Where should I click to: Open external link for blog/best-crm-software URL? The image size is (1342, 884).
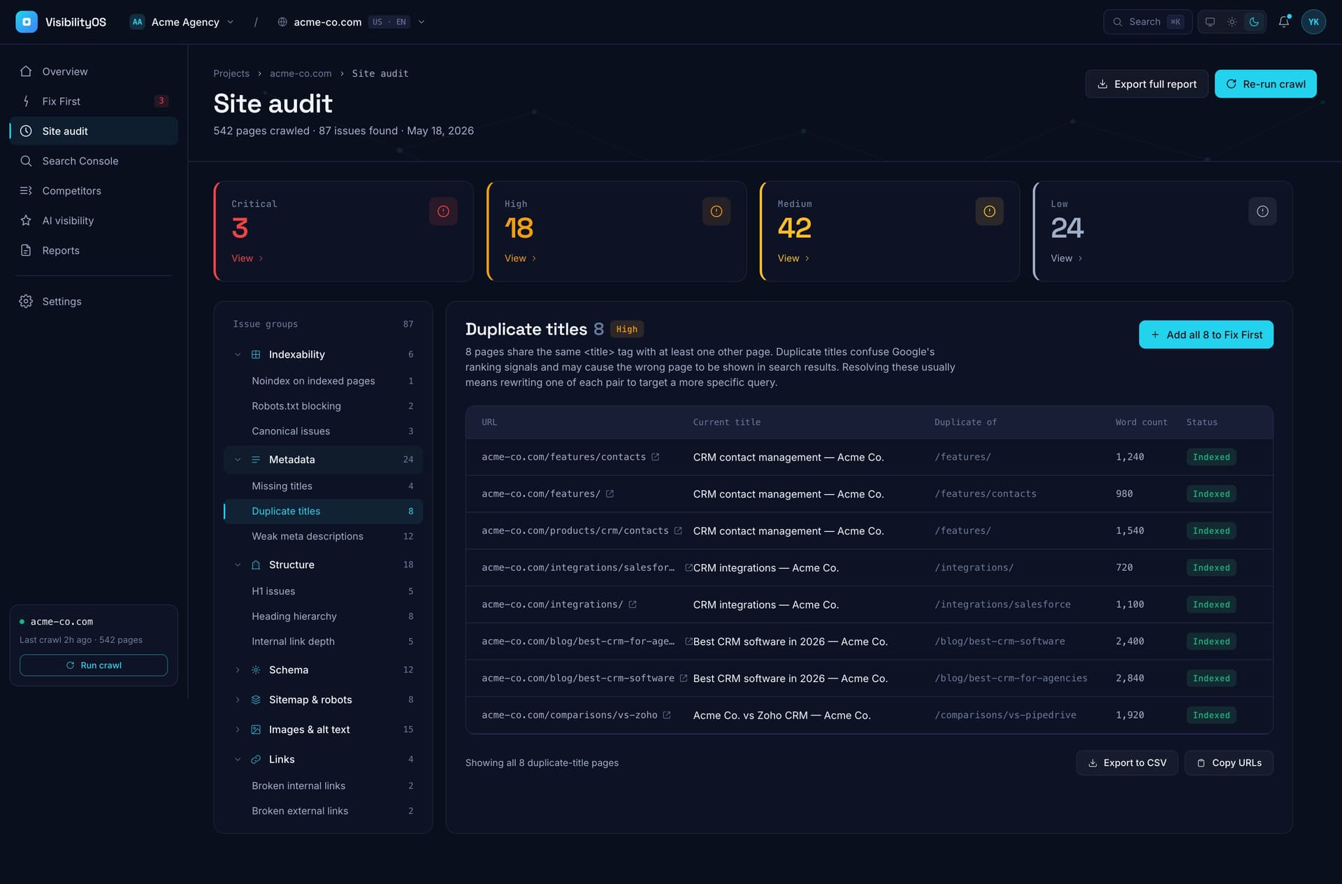coord(684,679)
